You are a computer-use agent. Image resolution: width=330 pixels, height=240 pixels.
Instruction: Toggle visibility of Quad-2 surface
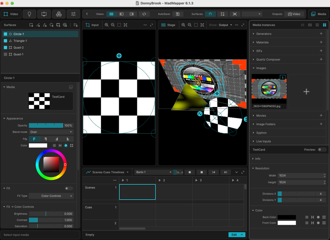(5, 48)
